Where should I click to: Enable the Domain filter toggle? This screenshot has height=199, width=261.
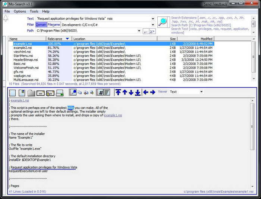pyautogui.click(x=41, y=25)
